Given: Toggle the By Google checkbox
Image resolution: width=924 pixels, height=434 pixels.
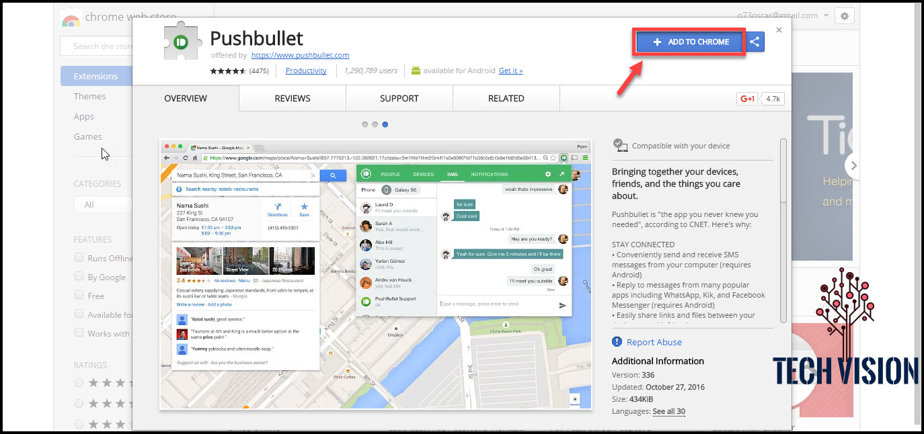Looking at the screenshot, I should pyautogui.click(x=79, y=277).
